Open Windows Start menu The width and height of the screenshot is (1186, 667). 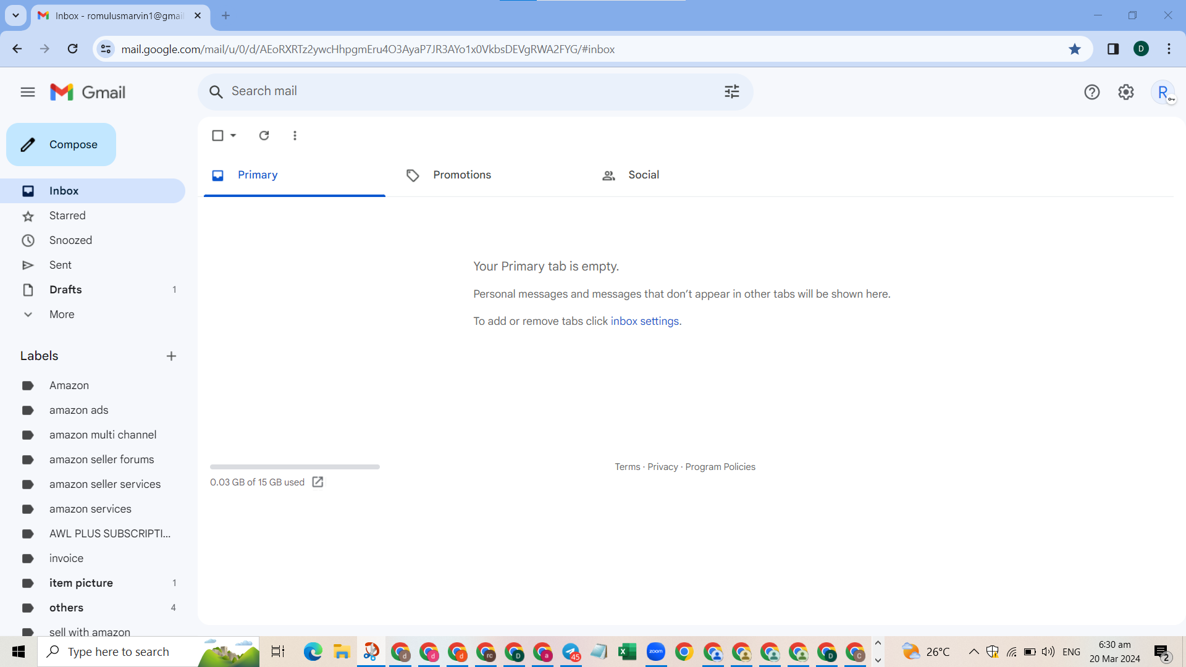tap(19, 652)
